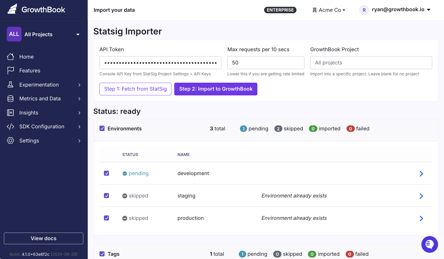Uncheck the Environments section checkbox
444x259 pixels.
(x=102, y=128)
